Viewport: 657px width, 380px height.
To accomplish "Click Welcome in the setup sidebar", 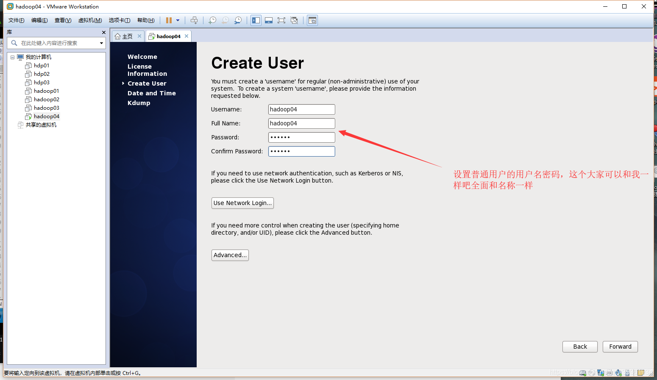I will pos(142,57).
